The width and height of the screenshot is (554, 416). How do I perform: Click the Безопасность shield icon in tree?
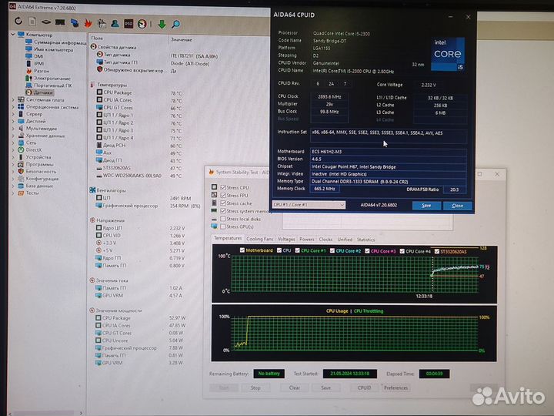click(21, 172)
